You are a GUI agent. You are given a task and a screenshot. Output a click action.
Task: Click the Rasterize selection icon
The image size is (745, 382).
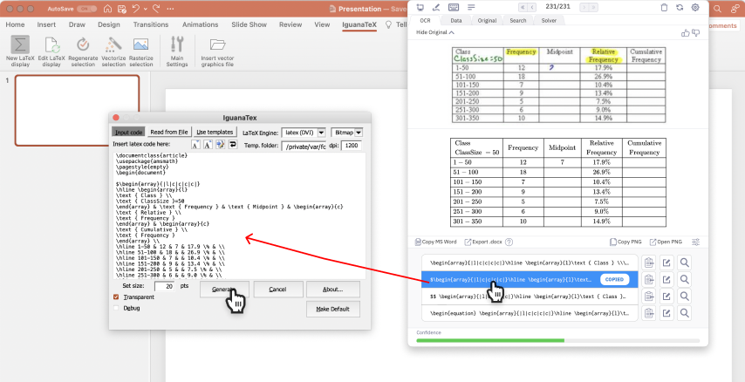[140, 44]
